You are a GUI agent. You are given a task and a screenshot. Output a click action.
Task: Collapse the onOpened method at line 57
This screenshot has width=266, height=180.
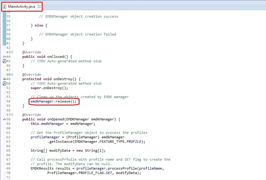[x=12, y=115]
